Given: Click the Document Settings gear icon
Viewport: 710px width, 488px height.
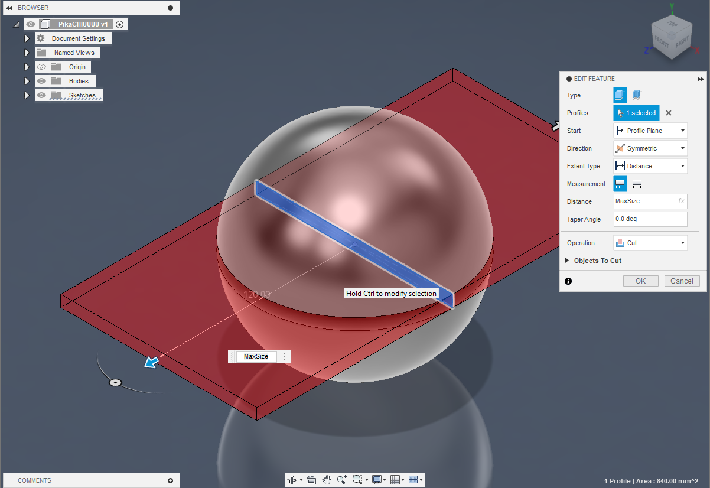Looking at the screenshot, I should pyautogui.click(x=40, y=38).
